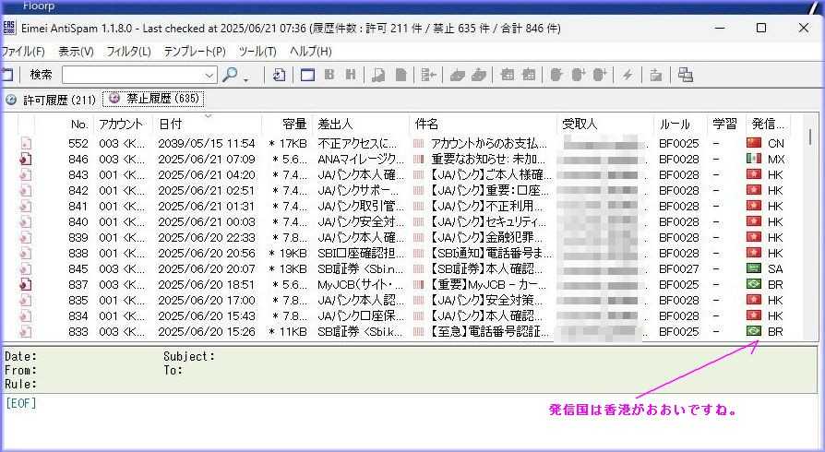Click the mail icon of row 837

coord(26,285)
